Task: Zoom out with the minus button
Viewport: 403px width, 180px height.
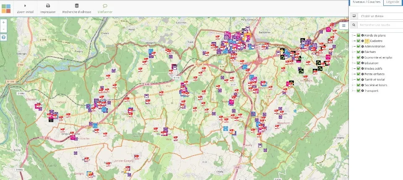Action: click(4, 29)
